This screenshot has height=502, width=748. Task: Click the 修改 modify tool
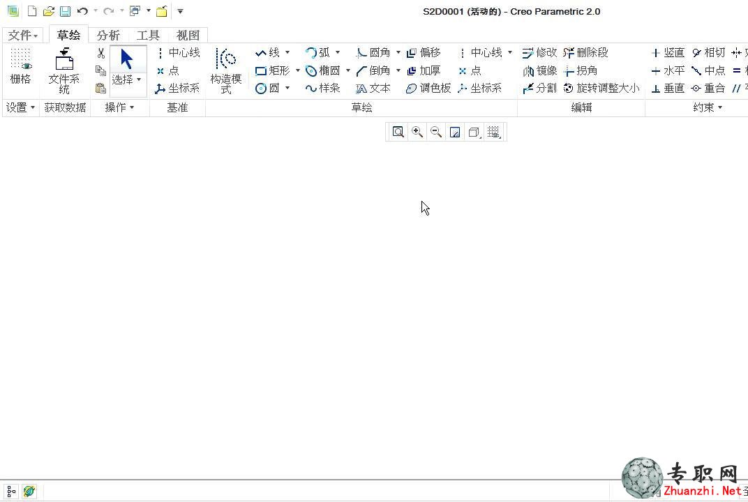click(539, 52)
